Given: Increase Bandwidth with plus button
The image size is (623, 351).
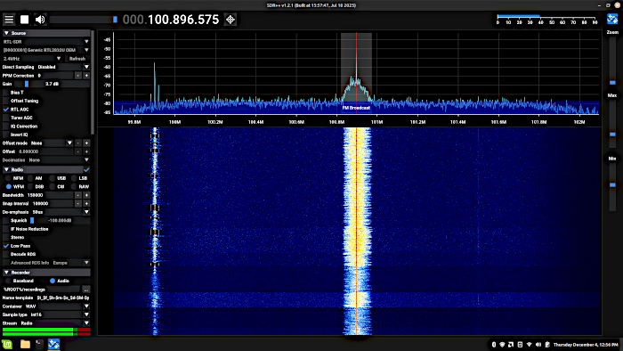Looking at the screenshot, I should [86, 195].
